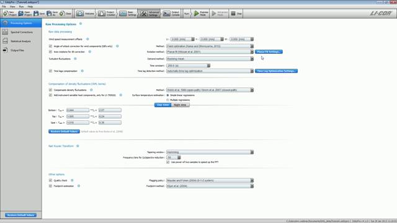Viewport: 397px width, 223px height.
Task: Open the File menu
Action: click(x=4, y=6)
